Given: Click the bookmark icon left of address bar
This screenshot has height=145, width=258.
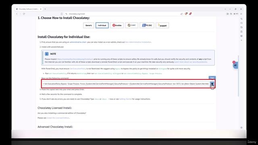Looking at the screenshot, I should point(62,14).
